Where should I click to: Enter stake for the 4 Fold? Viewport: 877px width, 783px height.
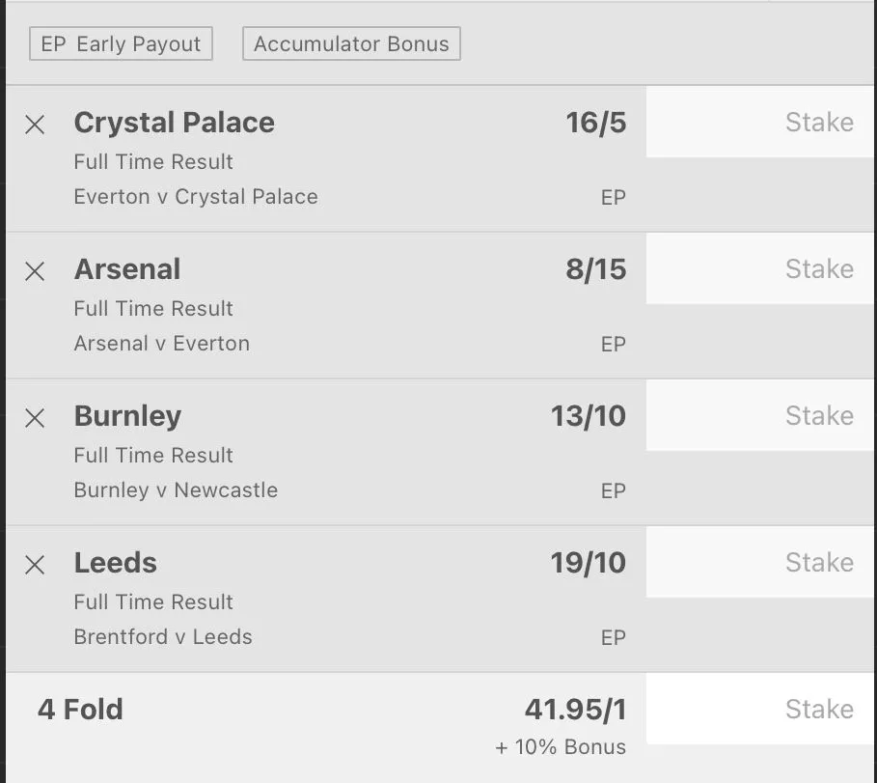pos(760,710)
